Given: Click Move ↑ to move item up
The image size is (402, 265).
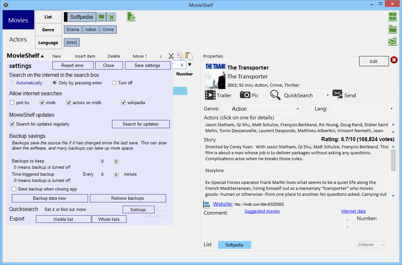Looking at the screenshot, I should click(x=140, y=56).
